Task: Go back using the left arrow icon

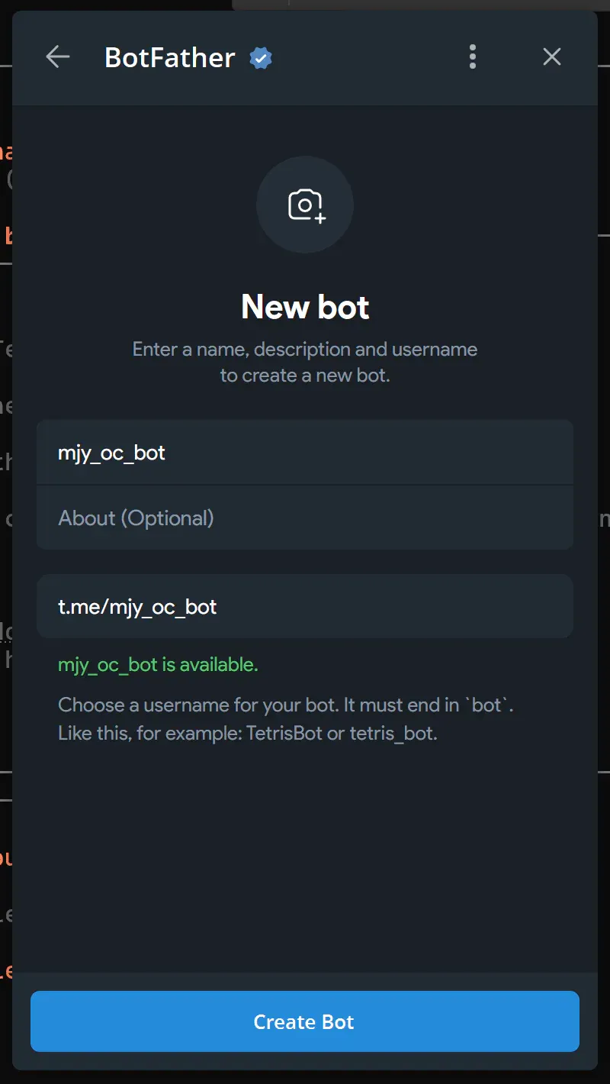Action: point(57,56)
